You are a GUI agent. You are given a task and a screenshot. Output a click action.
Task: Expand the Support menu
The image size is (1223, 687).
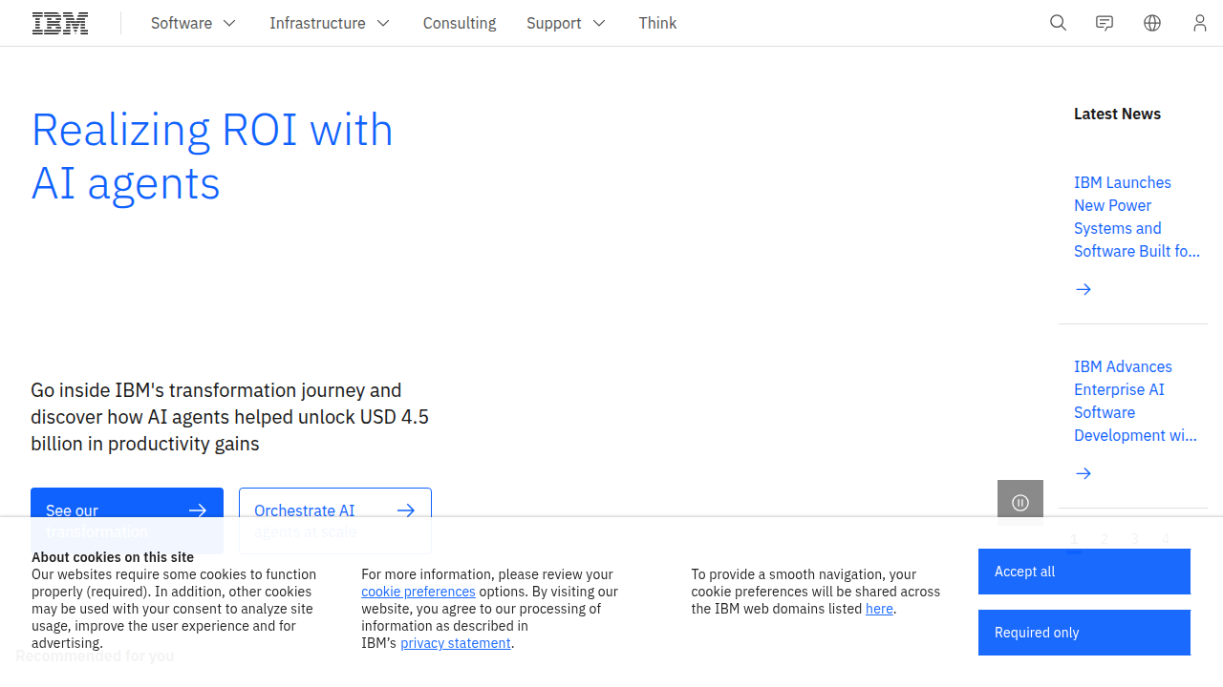click(566, 23)
